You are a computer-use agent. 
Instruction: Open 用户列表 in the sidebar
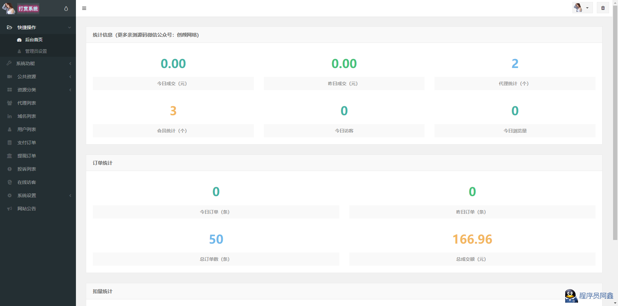point(27,129)
